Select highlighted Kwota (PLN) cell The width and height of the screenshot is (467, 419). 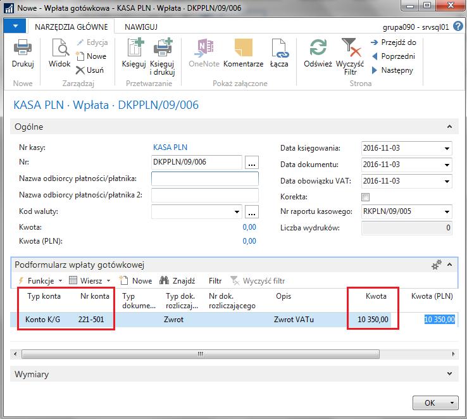click(440, 320)
